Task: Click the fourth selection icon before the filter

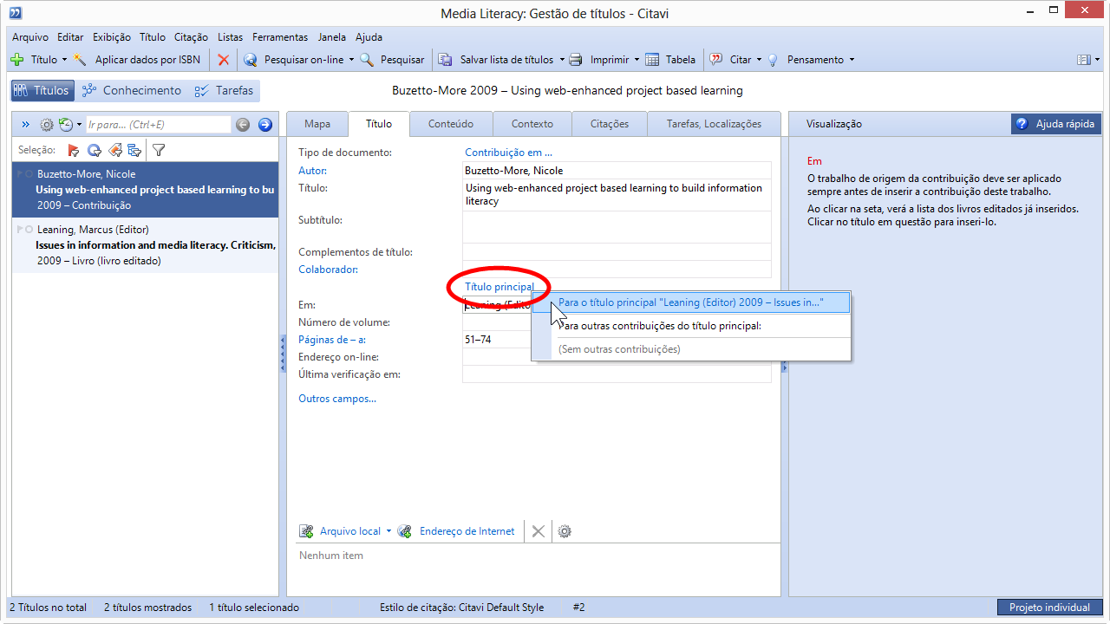Action: (134, 150)
